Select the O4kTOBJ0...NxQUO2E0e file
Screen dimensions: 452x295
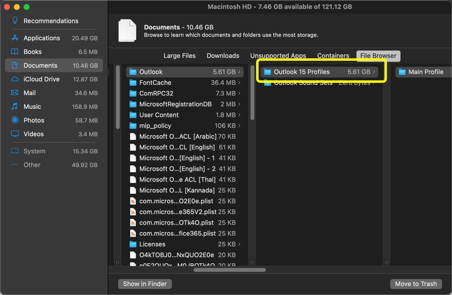pyautogui.click(x=185, y=255)
